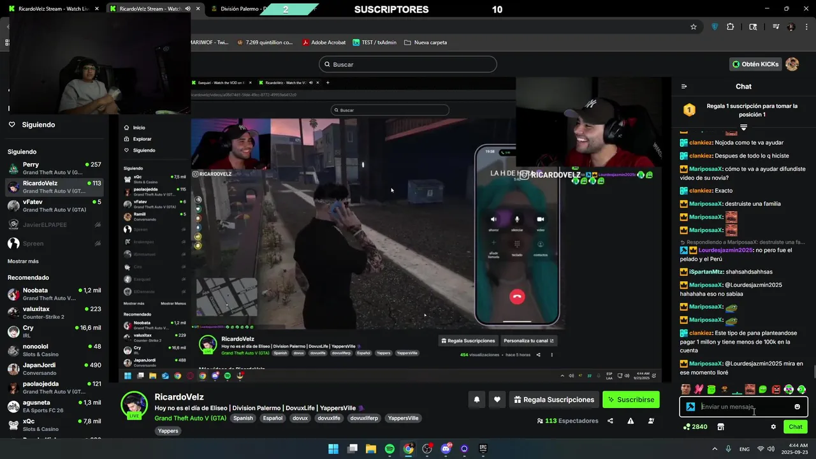Screen dimensions: 816x459
Task: Open the Epic Games Launcher taskbar icon
Action: coord(483,449)
